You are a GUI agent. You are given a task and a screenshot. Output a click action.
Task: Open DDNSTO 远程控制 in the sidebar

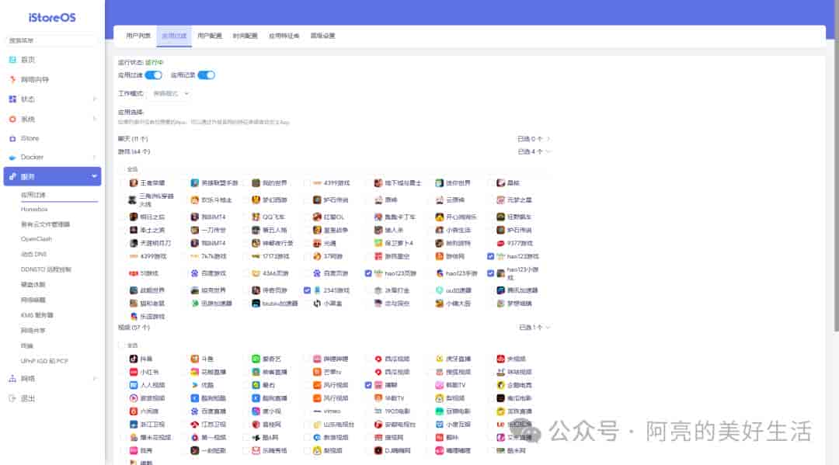point(46,269)
